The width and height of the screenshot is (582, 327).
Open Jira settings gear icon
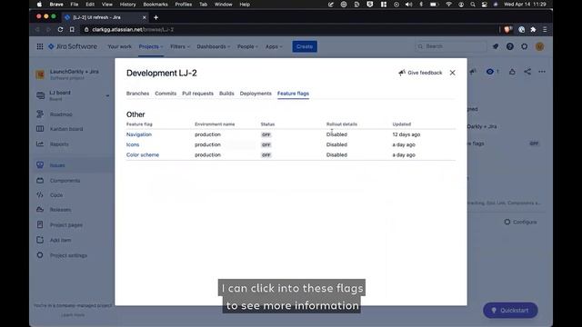(x=524, y=46)
